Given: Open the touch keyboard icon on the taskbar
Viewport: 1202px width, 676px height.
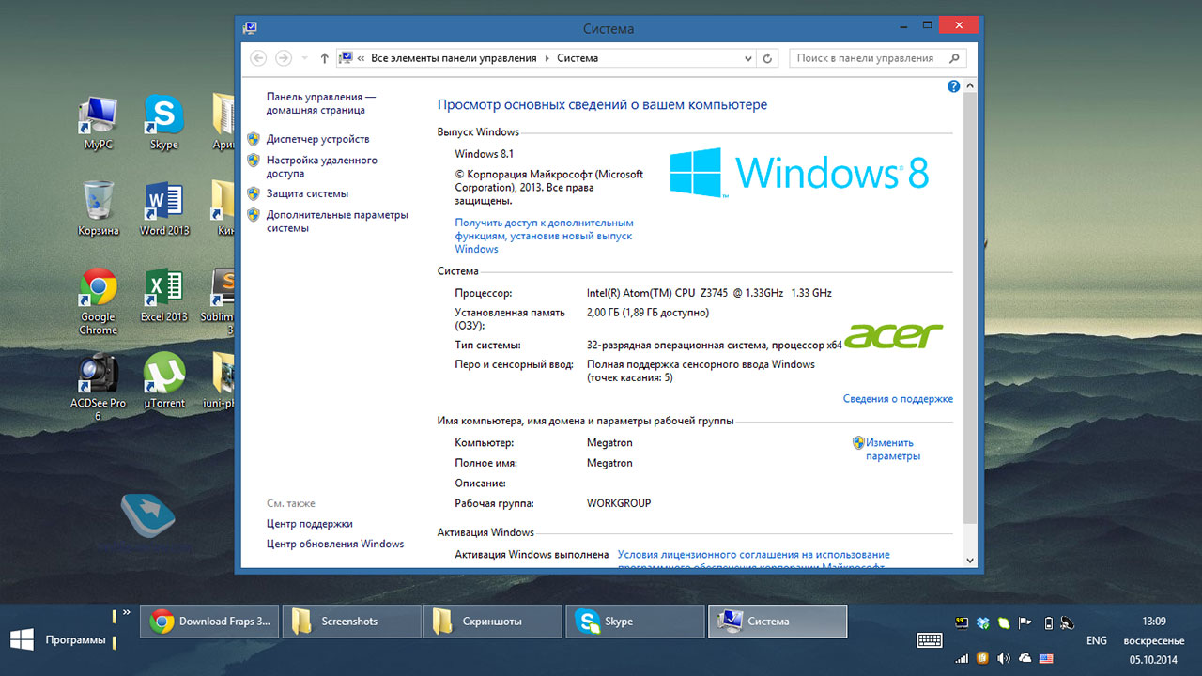Looking at the screenshot, I should click(x=930, y=640).
